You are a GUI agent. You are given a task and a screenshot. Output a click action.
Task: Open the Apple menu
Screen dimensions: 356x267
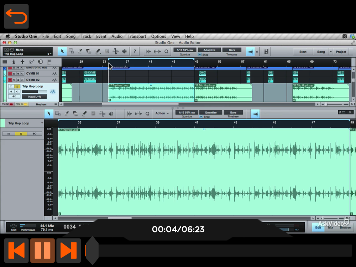point(7,36)
